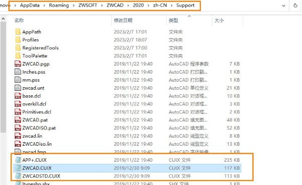
Task: Select the APP+.CUIX file icon
Action: (18, 160)
